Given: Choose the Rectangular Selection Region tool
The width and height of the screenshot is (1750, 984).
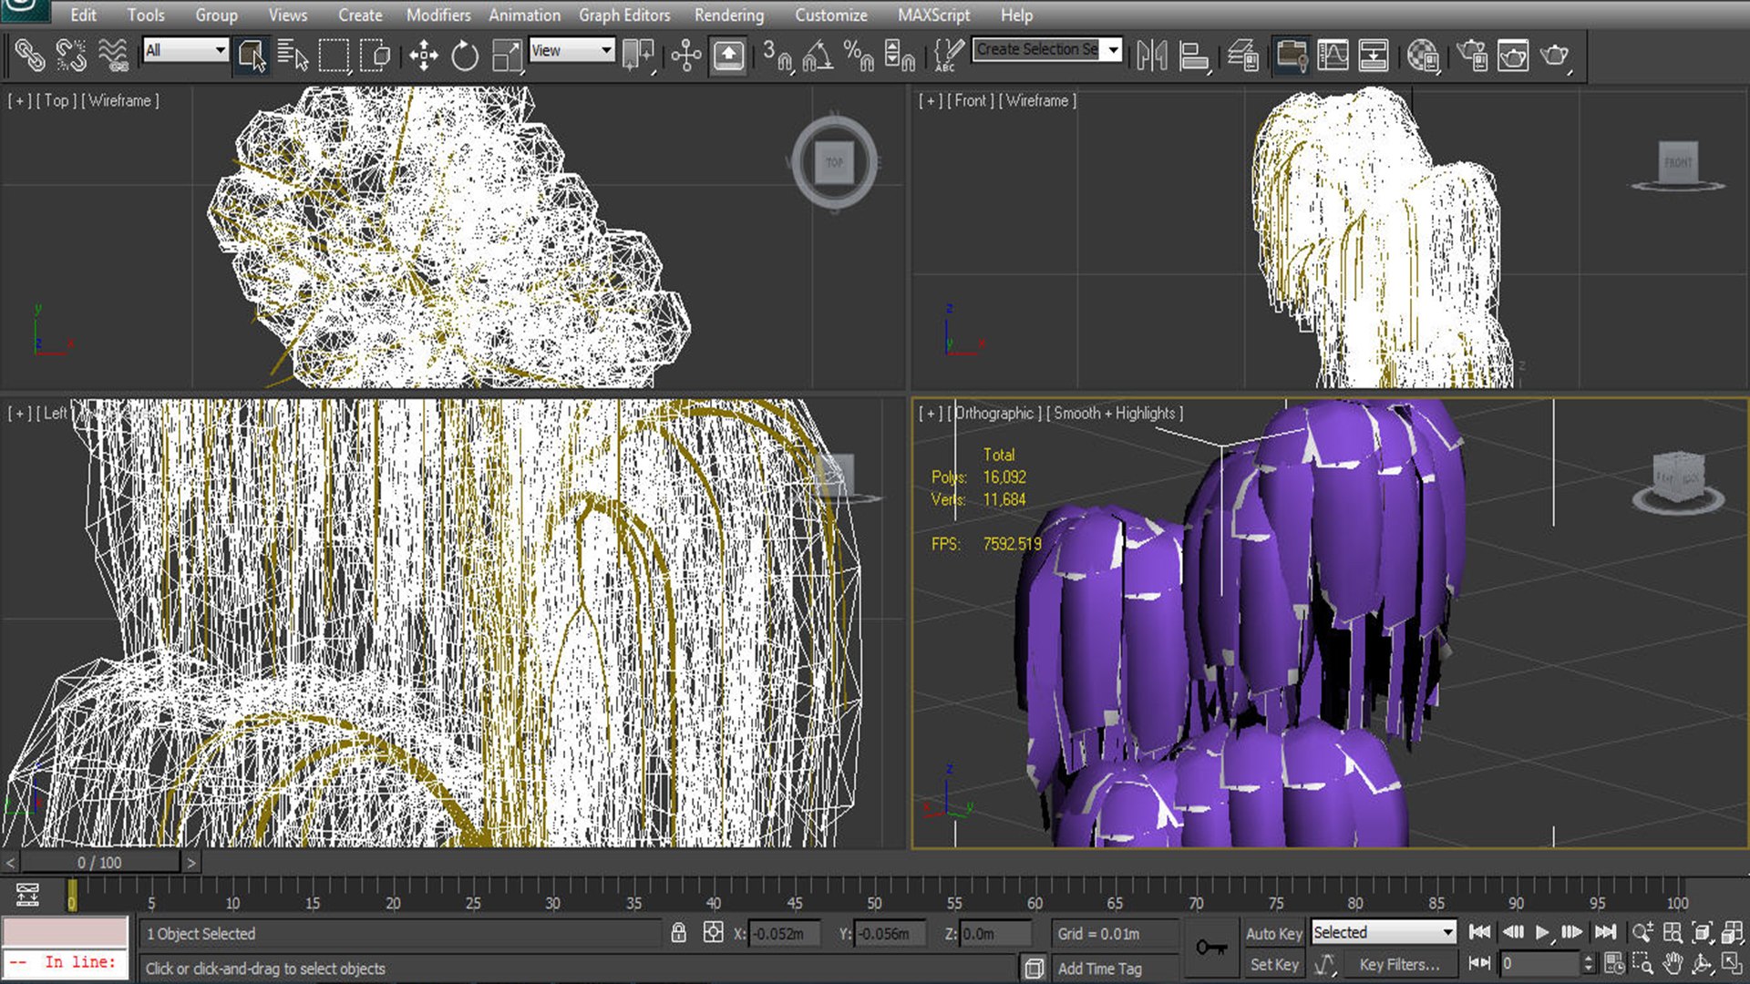Looking at the screenshot, I should click(334, 56).
